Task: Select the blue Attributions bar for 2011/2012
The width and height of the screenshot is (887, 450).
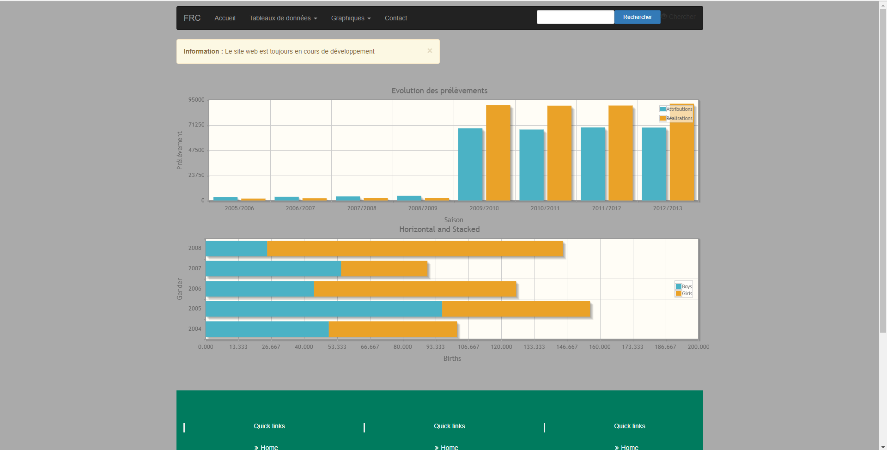Action: click(593, 164)
